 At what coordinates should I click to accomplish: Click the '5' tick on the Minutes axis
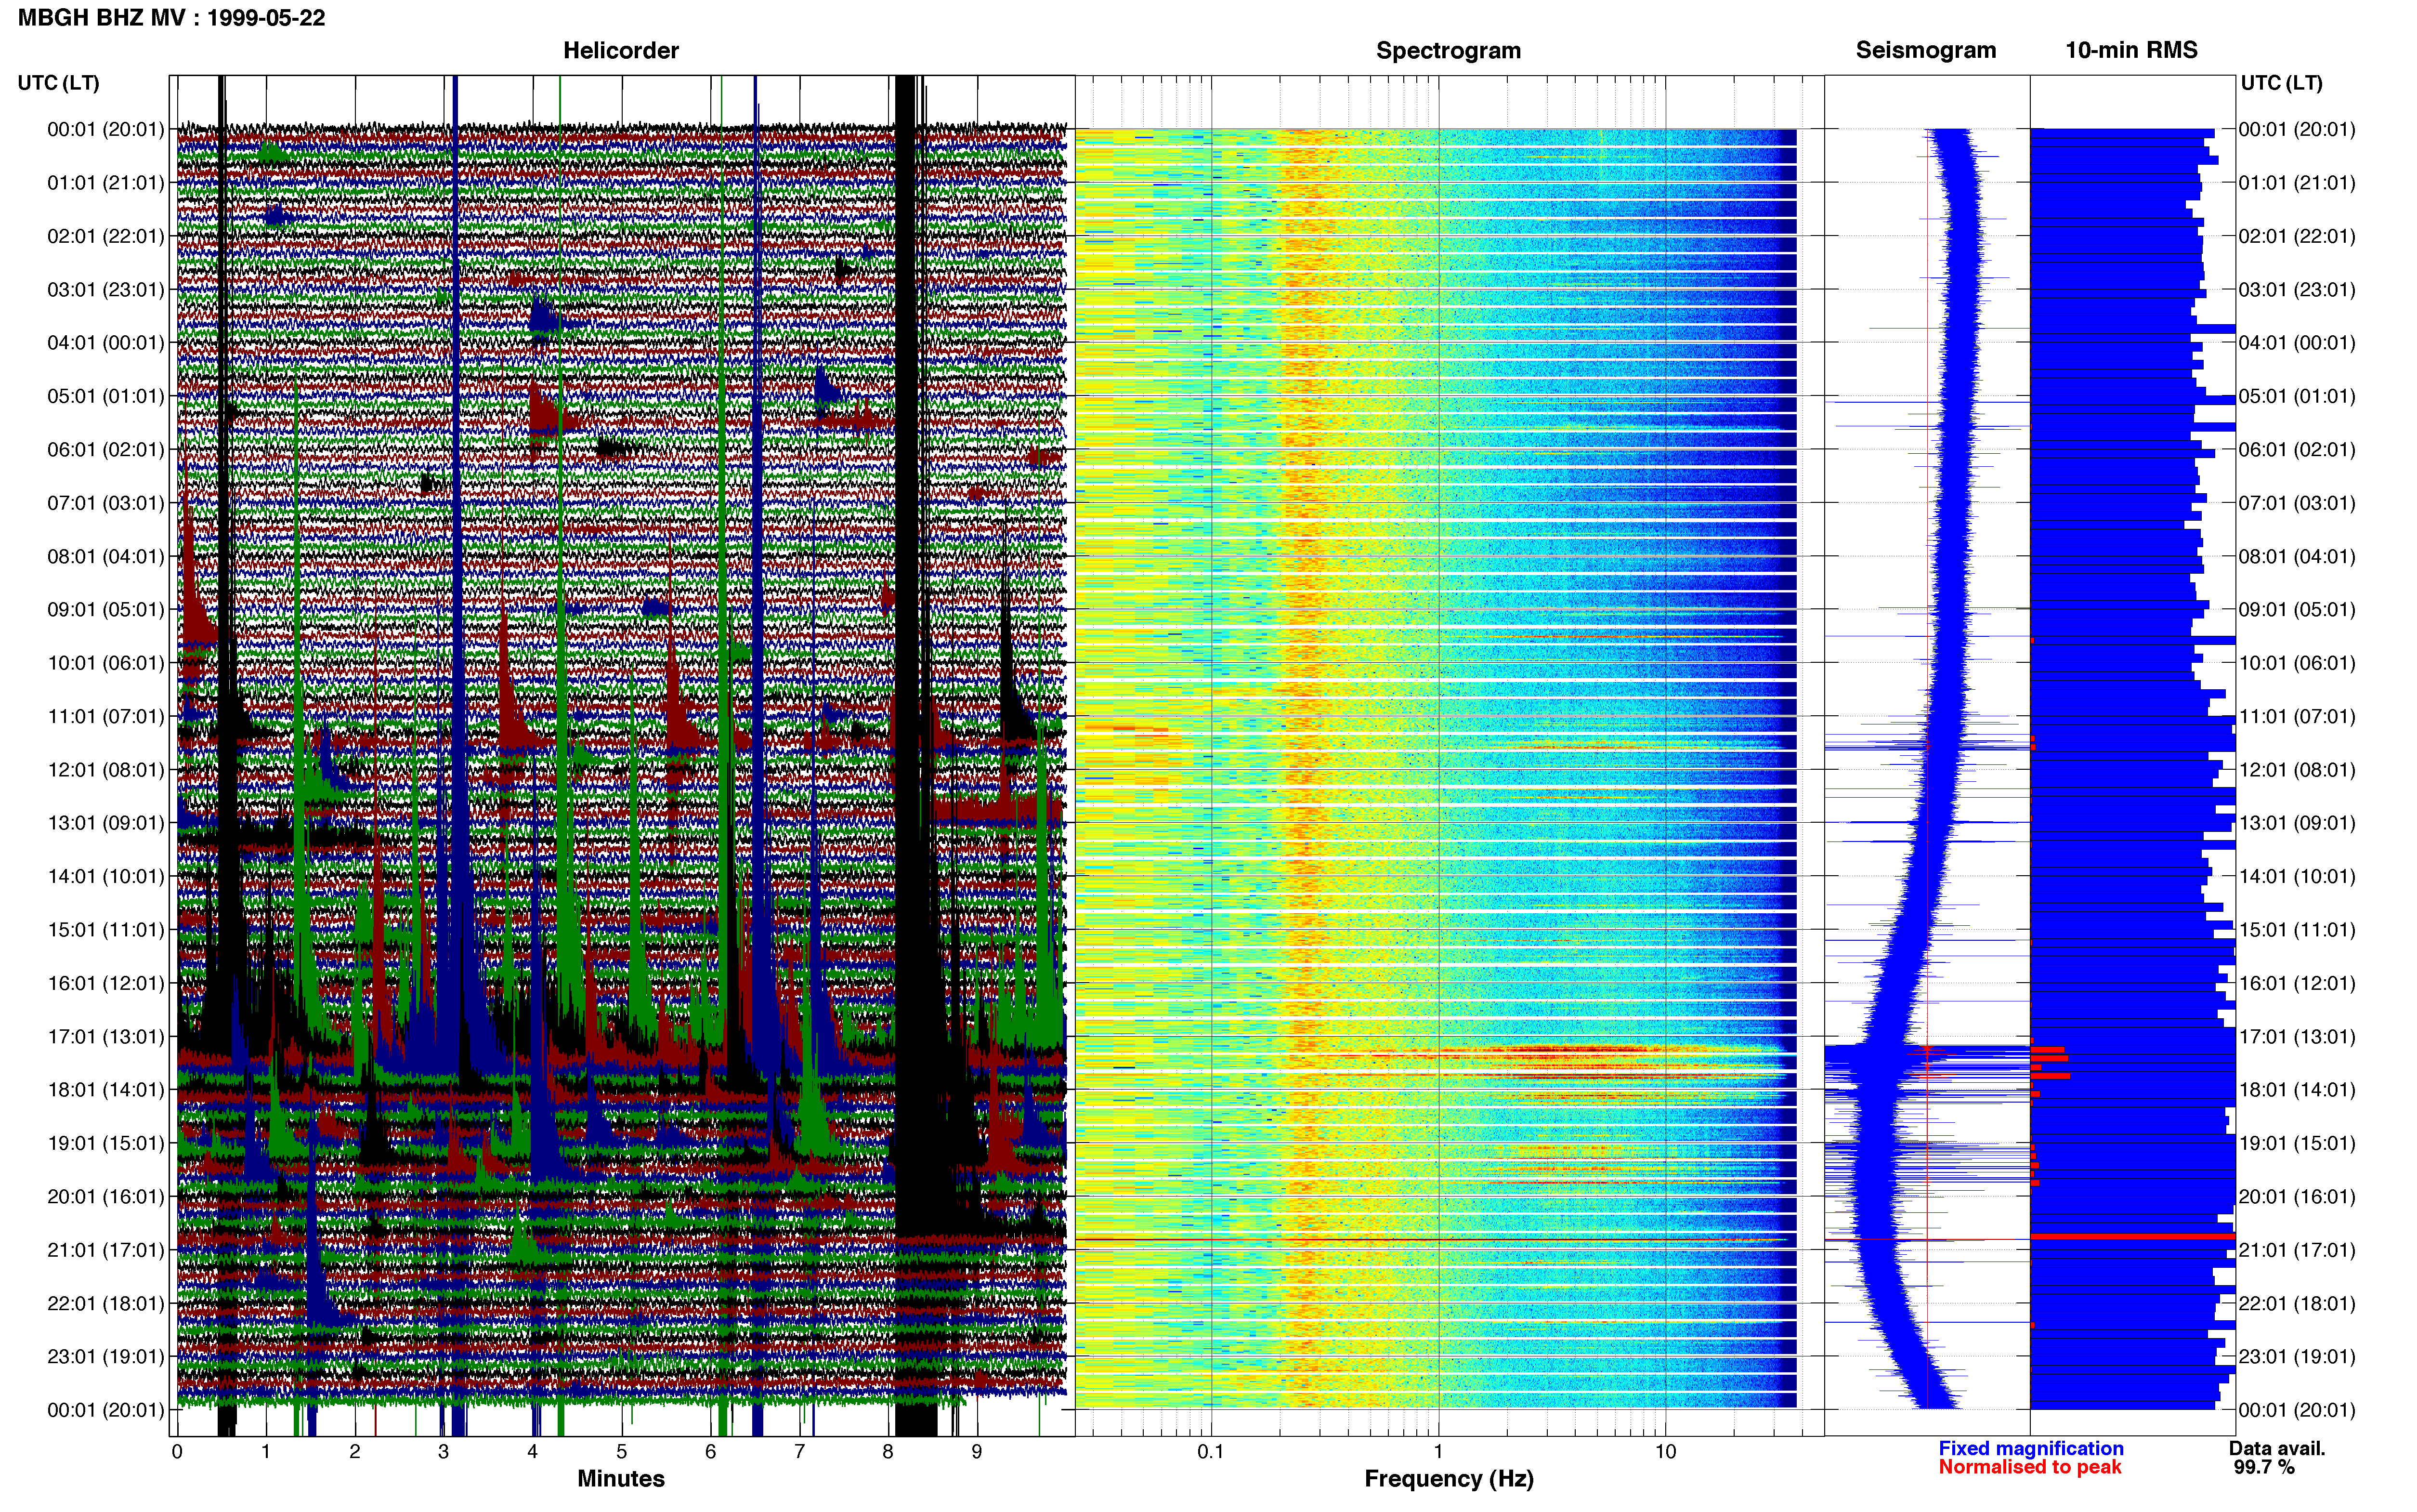pyautogui.click(x=622, y=1452)
